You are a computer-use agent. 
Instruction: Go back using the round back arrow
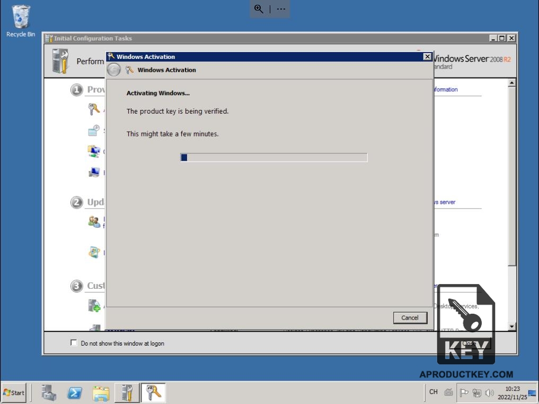pos(114,70)
